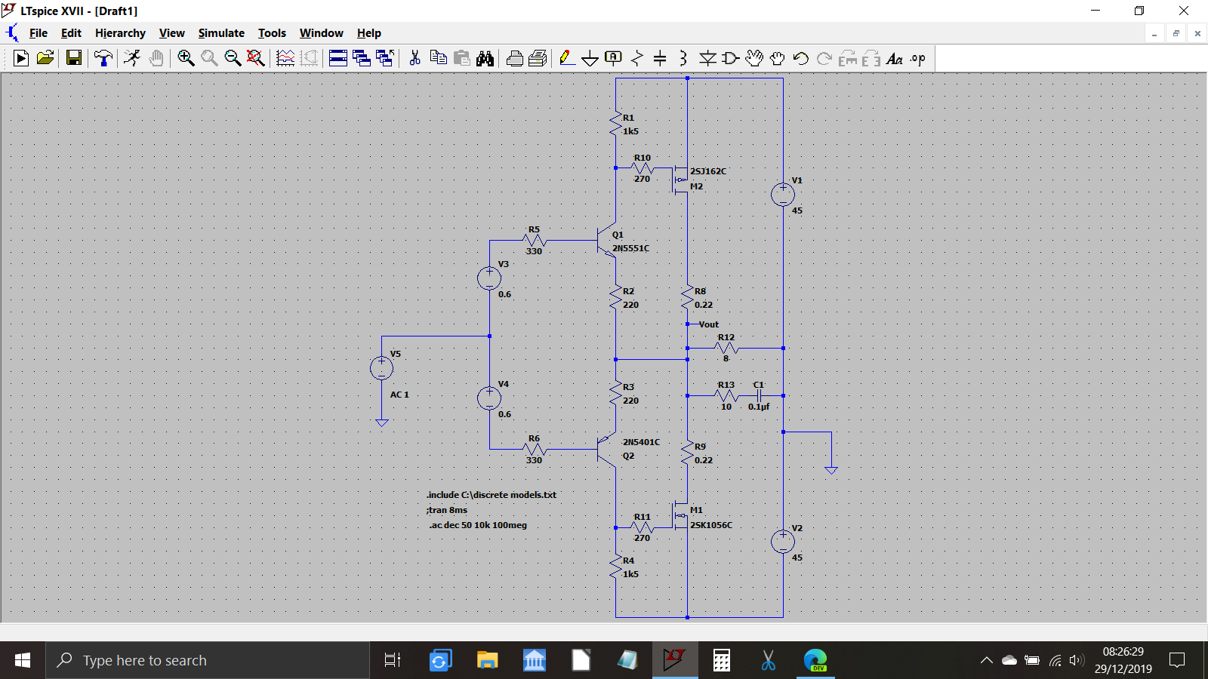This screenshot has height=679, width=1208.
Task: Open the Window menu
Action: tap(321, 33)
